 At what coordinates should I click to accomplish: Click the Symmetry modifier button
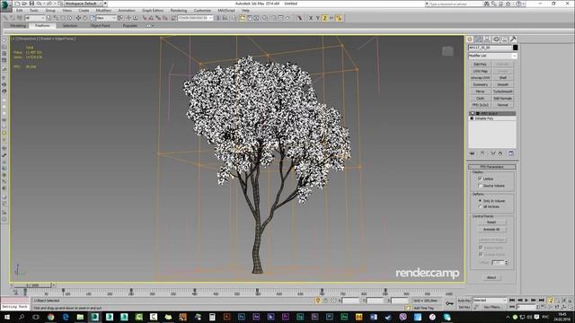[480, 84]
